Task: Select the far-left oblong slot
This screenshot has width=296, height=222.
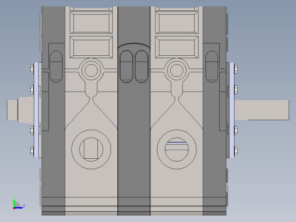Action: point(56,67)
